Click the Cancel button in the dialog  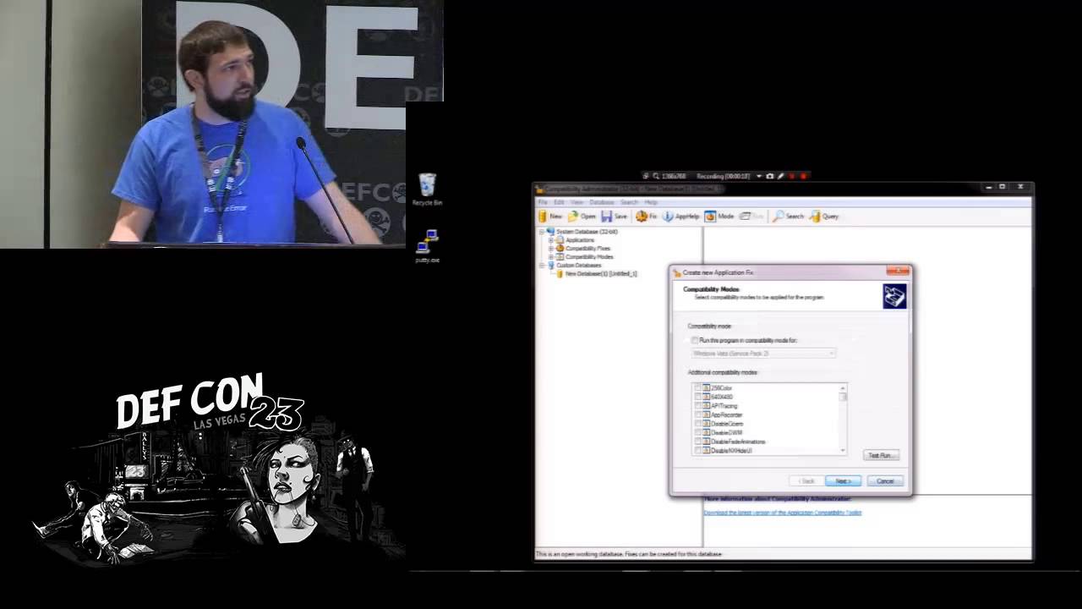coord(885,481)
